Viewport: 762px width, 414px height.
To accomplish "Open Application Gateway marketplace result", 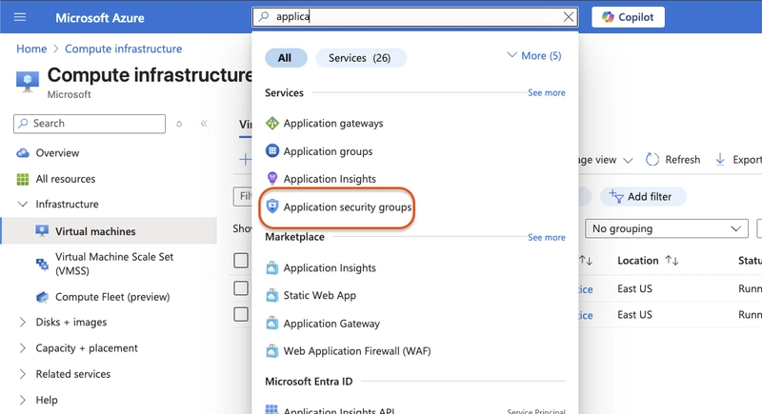I will click(331, 324).
